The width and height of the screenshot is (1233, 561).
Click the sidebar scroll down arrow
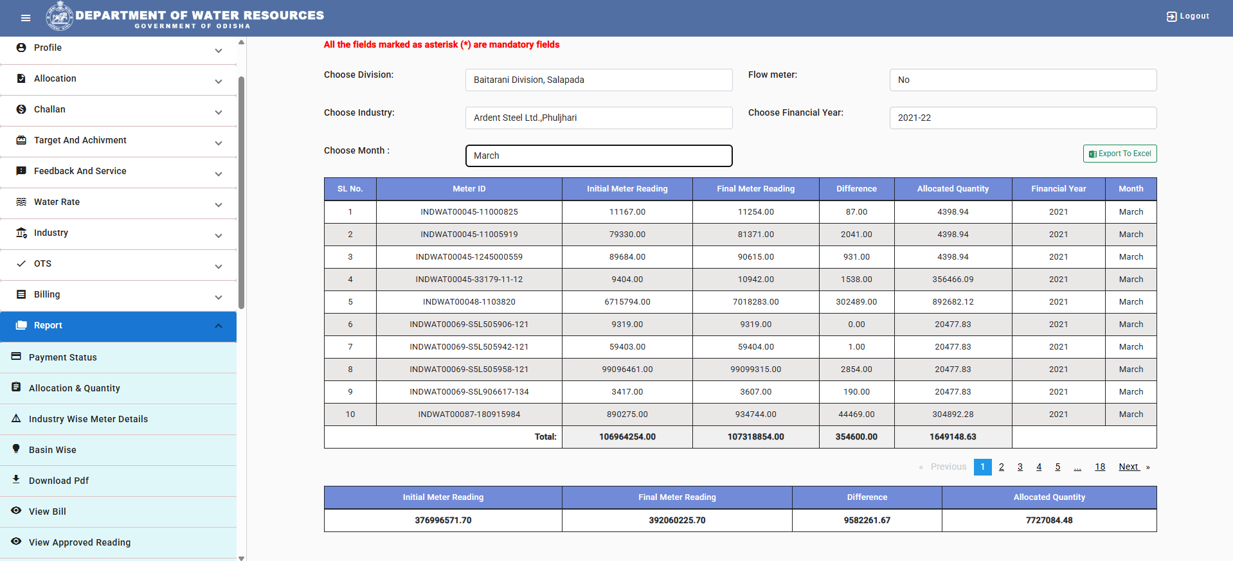tap(241, 558)
